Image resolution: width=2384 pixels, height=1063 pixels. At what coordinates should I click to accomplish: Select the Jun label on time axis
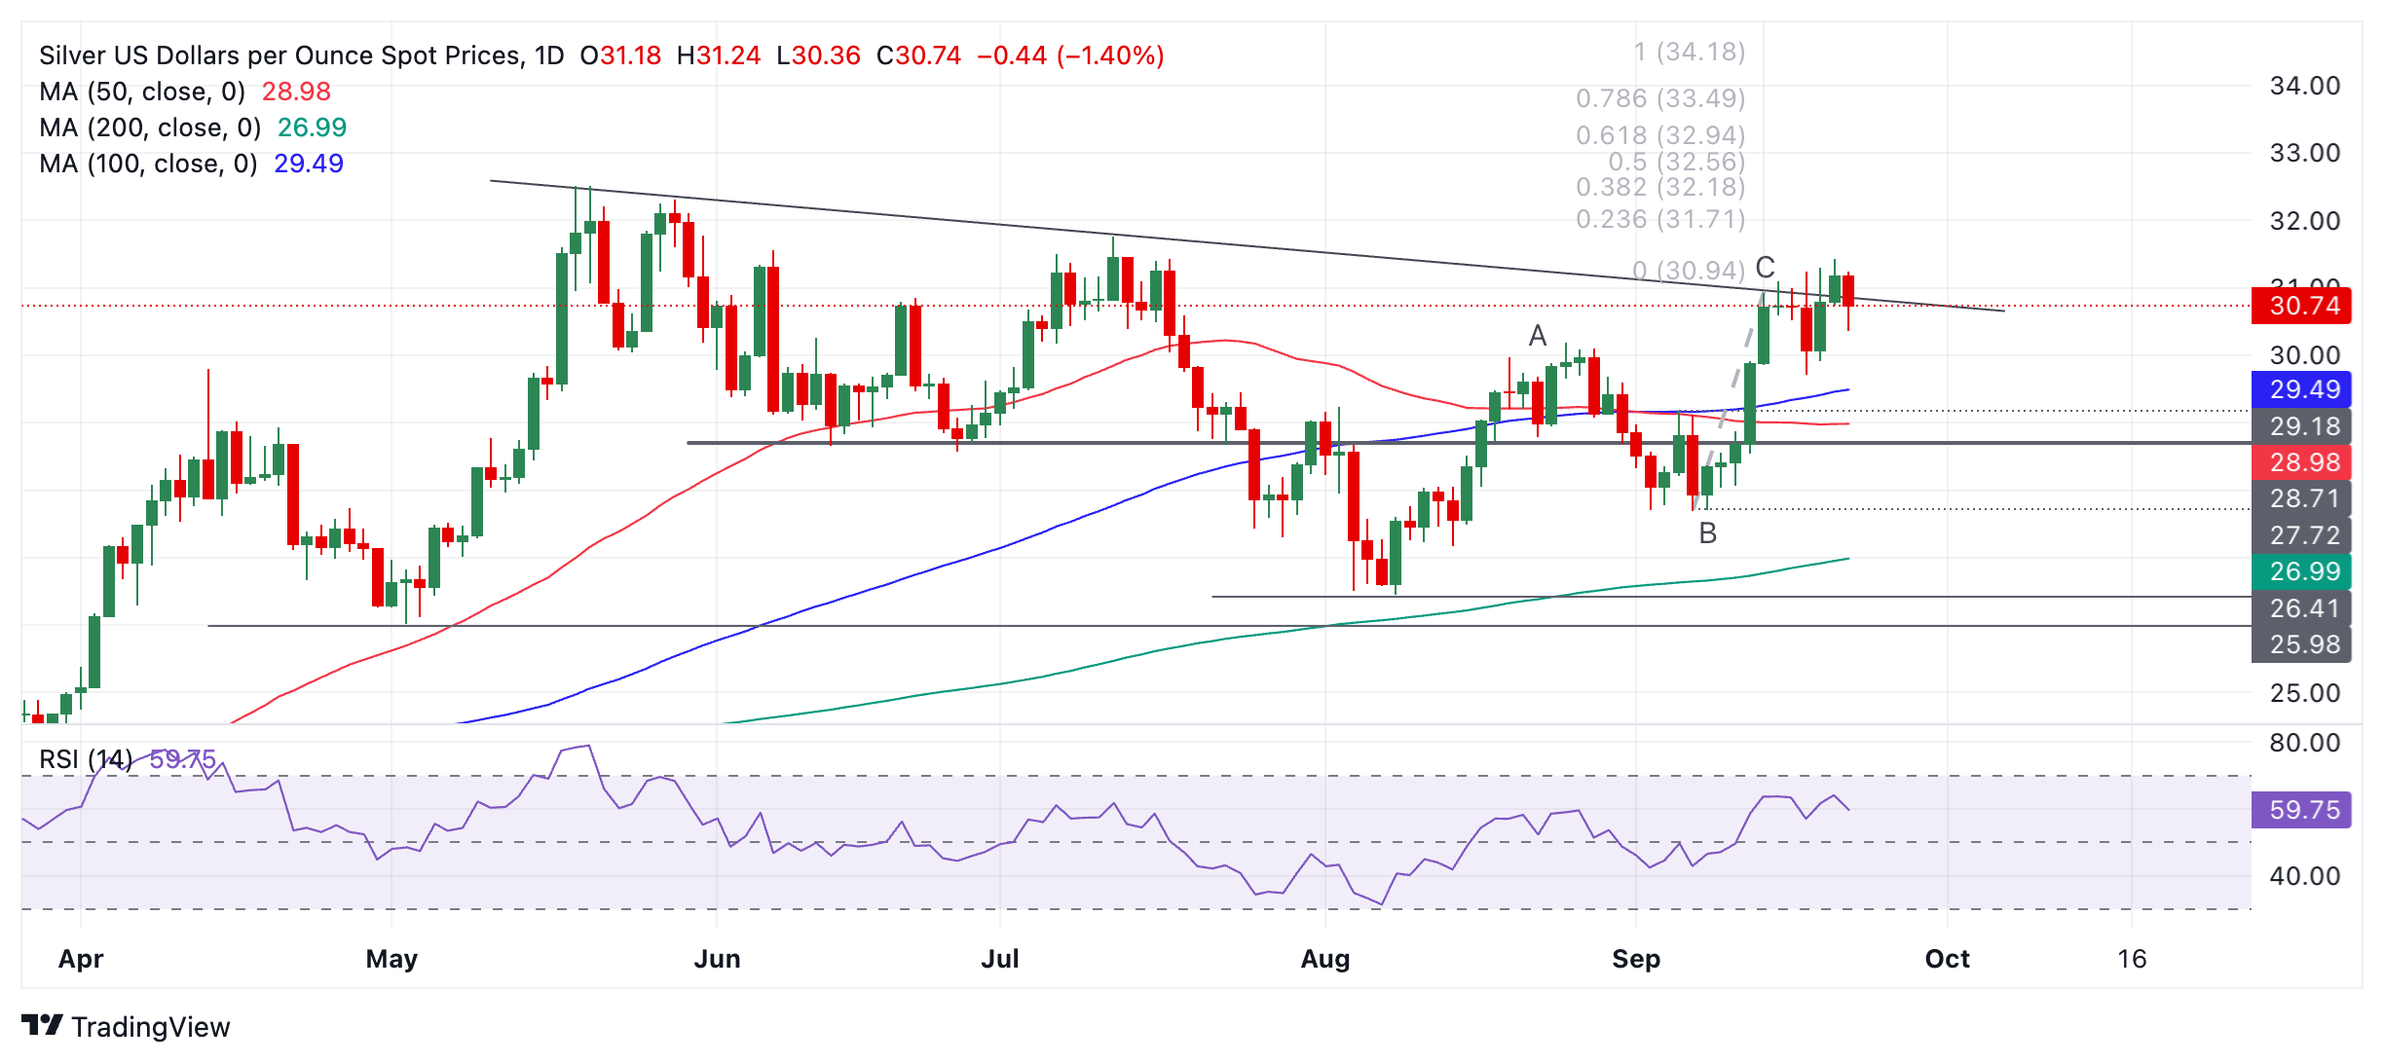click(x=717, y=959)
